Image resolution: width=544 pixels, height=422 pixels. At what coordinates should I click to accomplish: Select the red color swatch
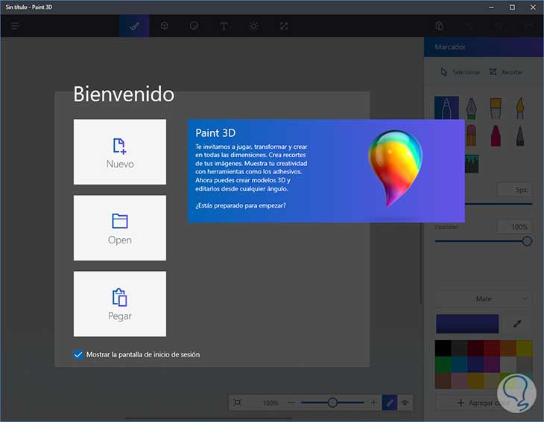[492, 348]
